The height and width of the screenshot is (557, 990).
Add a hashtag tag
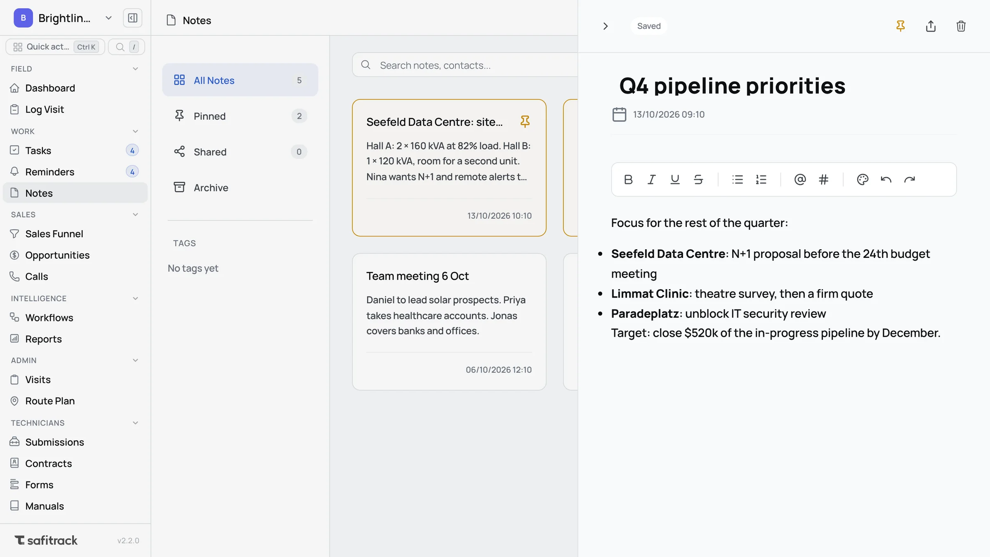[x=823, y=179]
